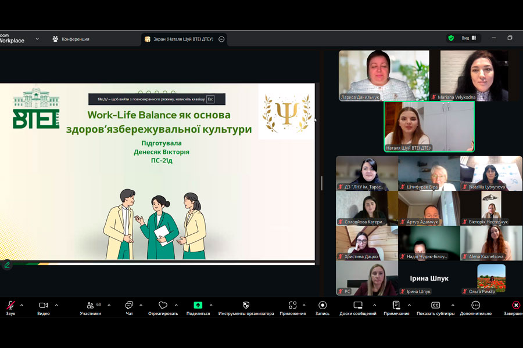The width and height of the screenshot is (523, 348).
Task: Unmute the microphone with the Звук button
Action: point(10,306)
